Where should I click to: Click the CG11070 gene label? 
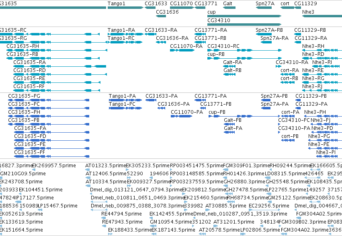pos(181,4)
